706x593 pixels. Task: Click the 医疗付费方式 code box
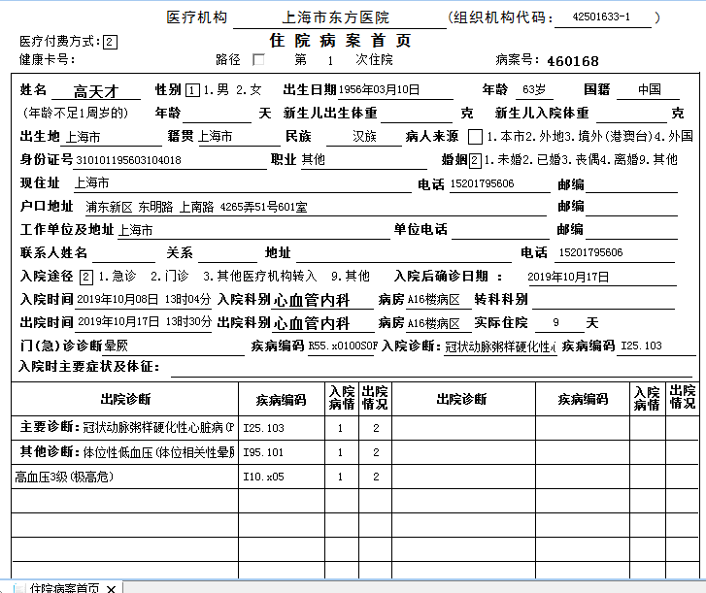tap(110, 43)
